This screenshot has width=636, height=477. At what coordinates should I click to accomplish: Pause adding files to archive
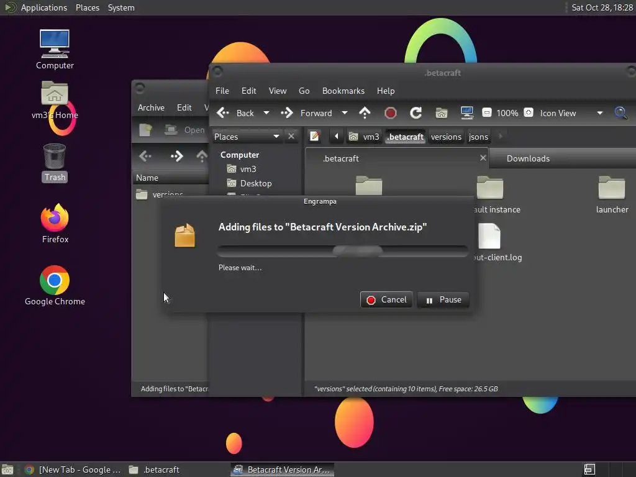443,300
